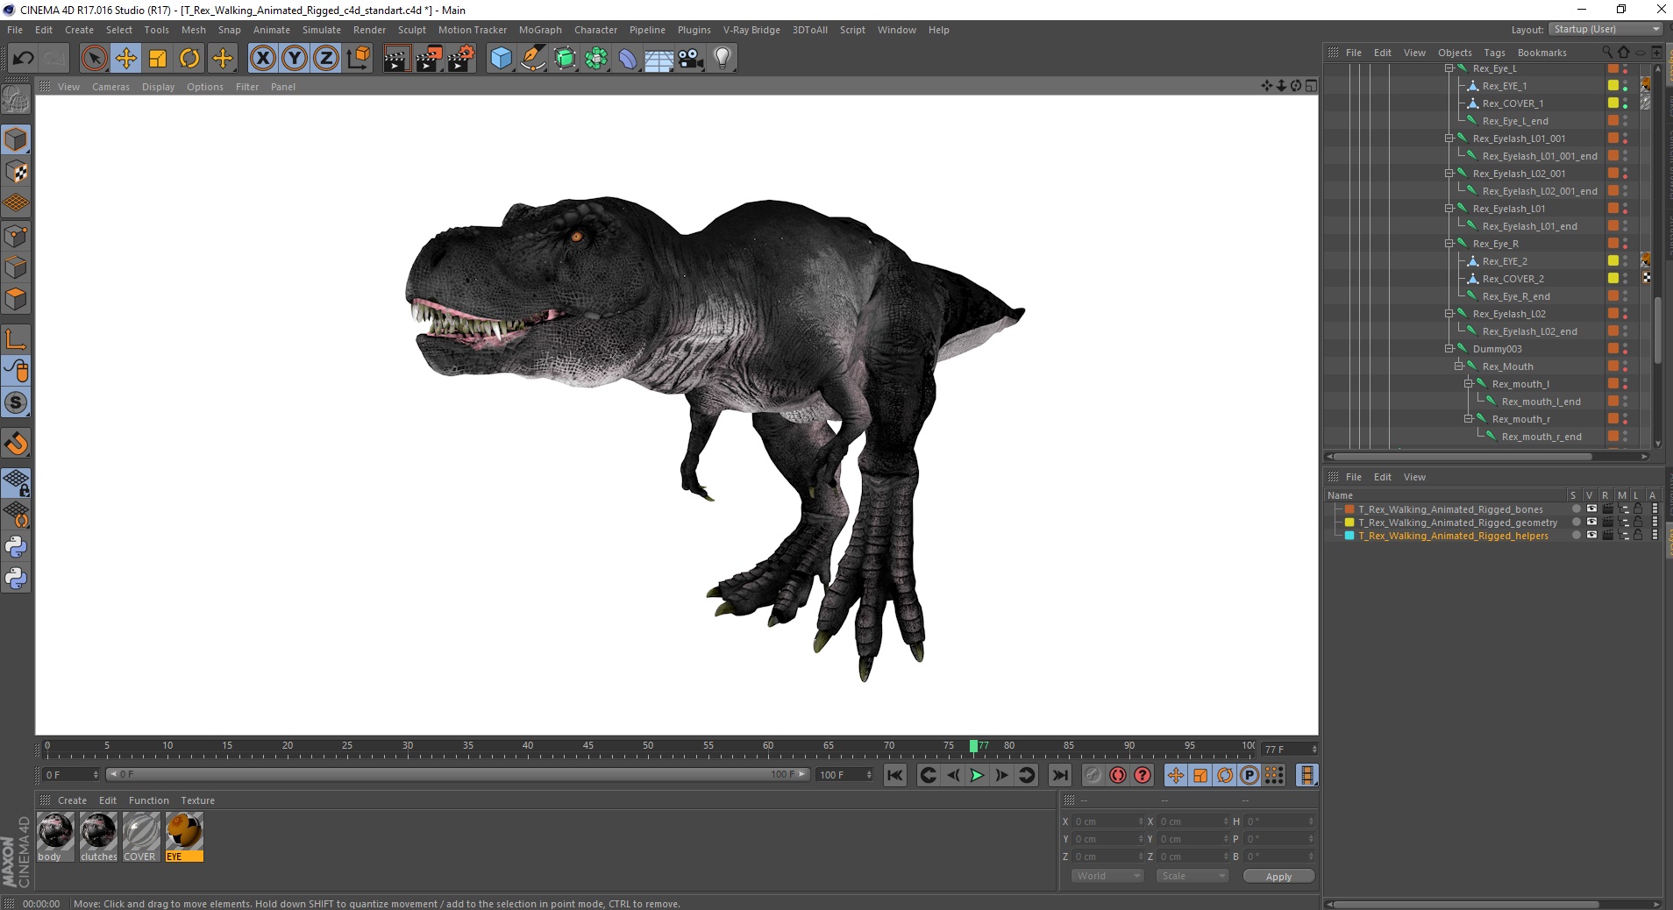
Task: Toggle X axis lock
Action: 262,59
